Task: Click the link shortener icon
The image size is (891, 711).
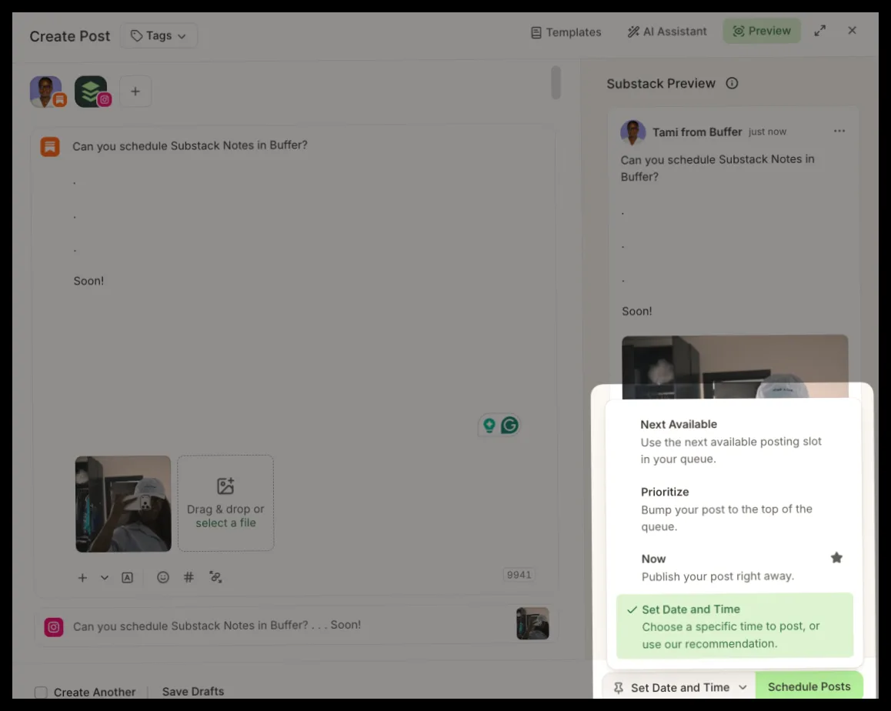Action: 215,577
